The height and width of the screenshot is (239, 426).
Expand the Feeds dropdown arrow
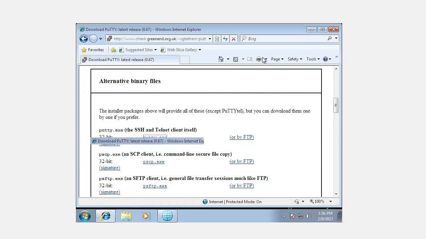click(x=243, y=59)
